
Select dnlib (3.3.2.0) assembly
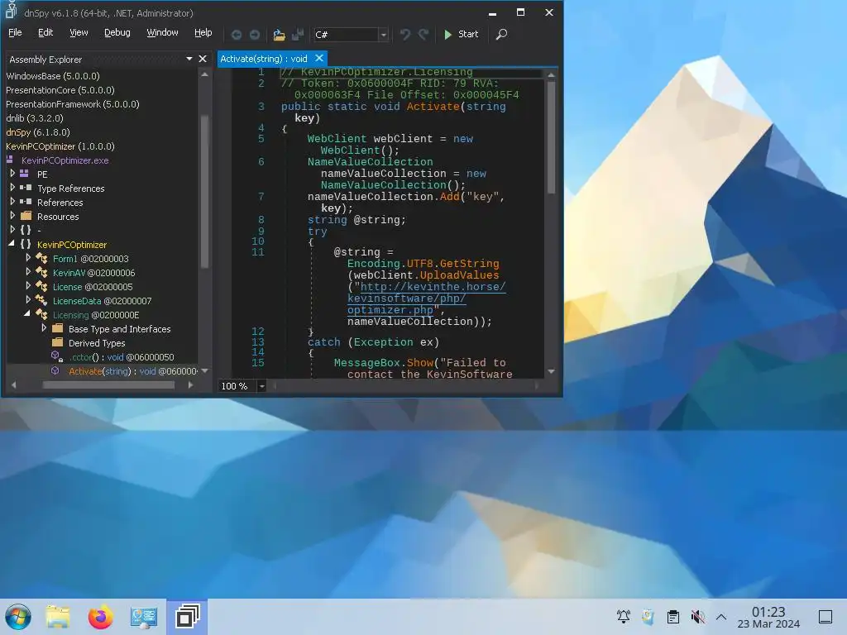click(35, 118)
